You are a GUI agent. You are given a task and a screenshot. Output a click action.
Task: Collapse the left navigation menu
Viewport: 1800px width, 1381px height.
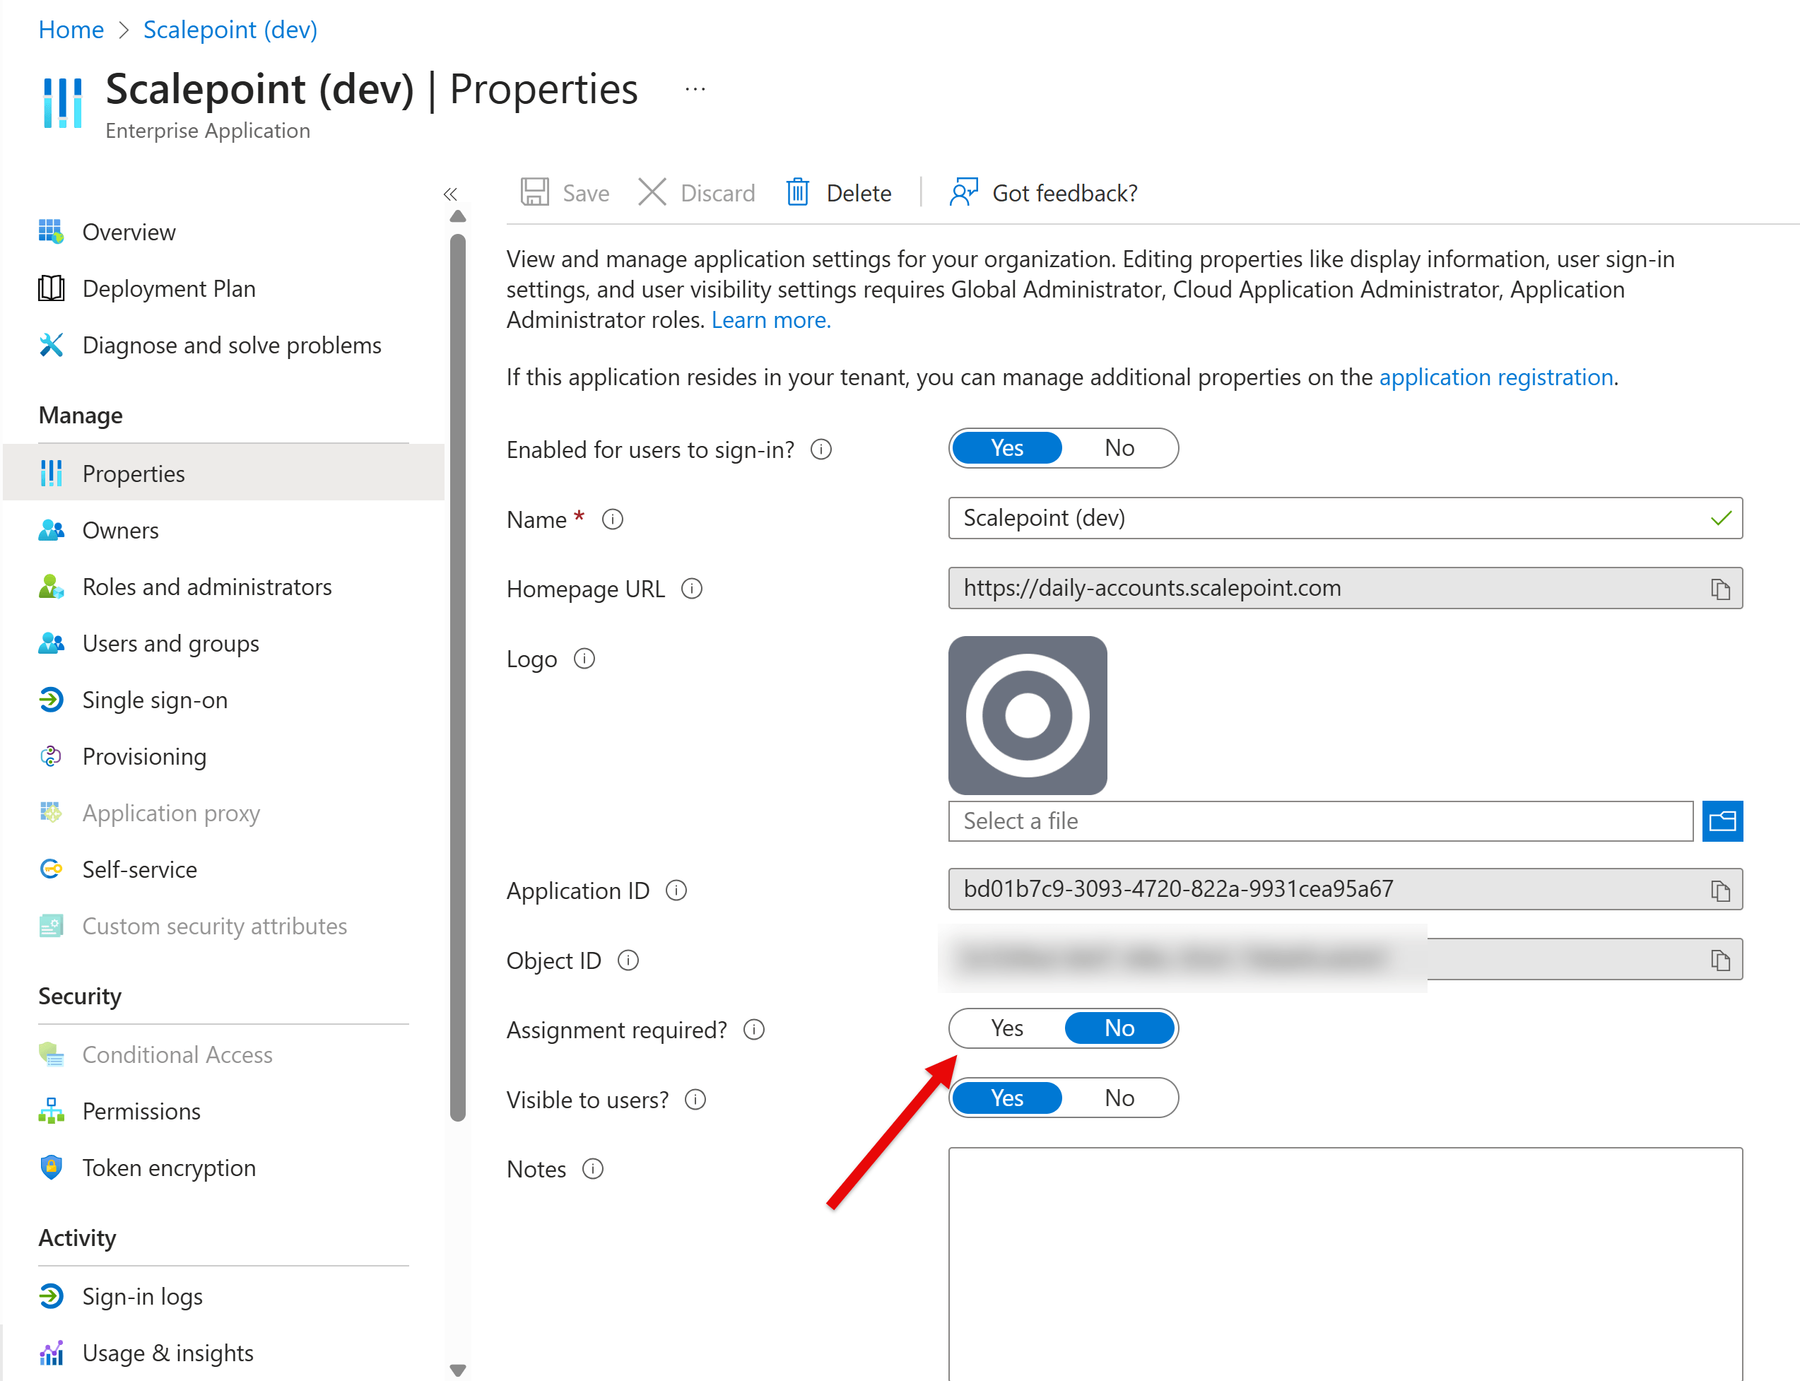pyautogui.click(x=449, y=194)
